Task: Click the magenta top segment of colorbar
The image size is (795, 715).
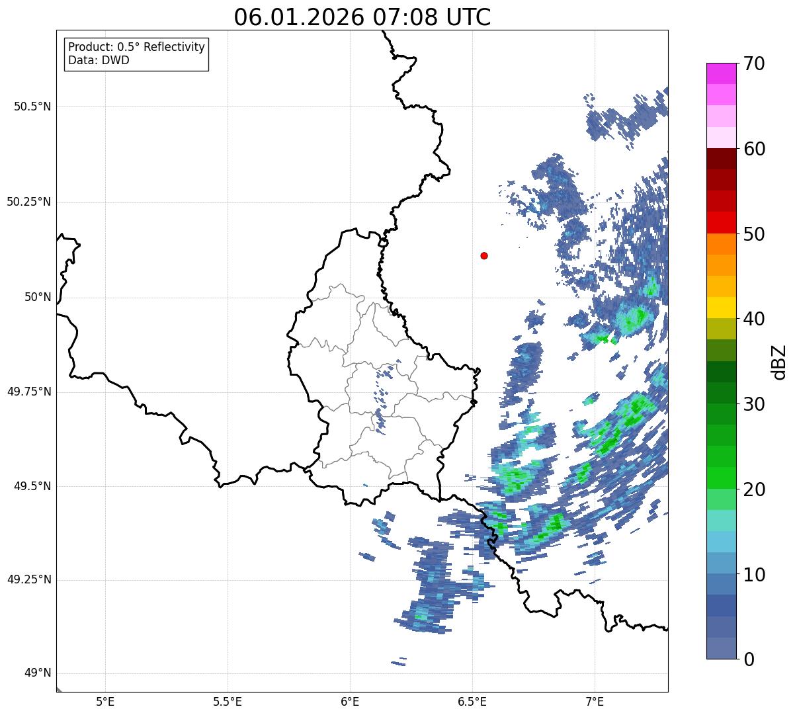Action: 722,73
